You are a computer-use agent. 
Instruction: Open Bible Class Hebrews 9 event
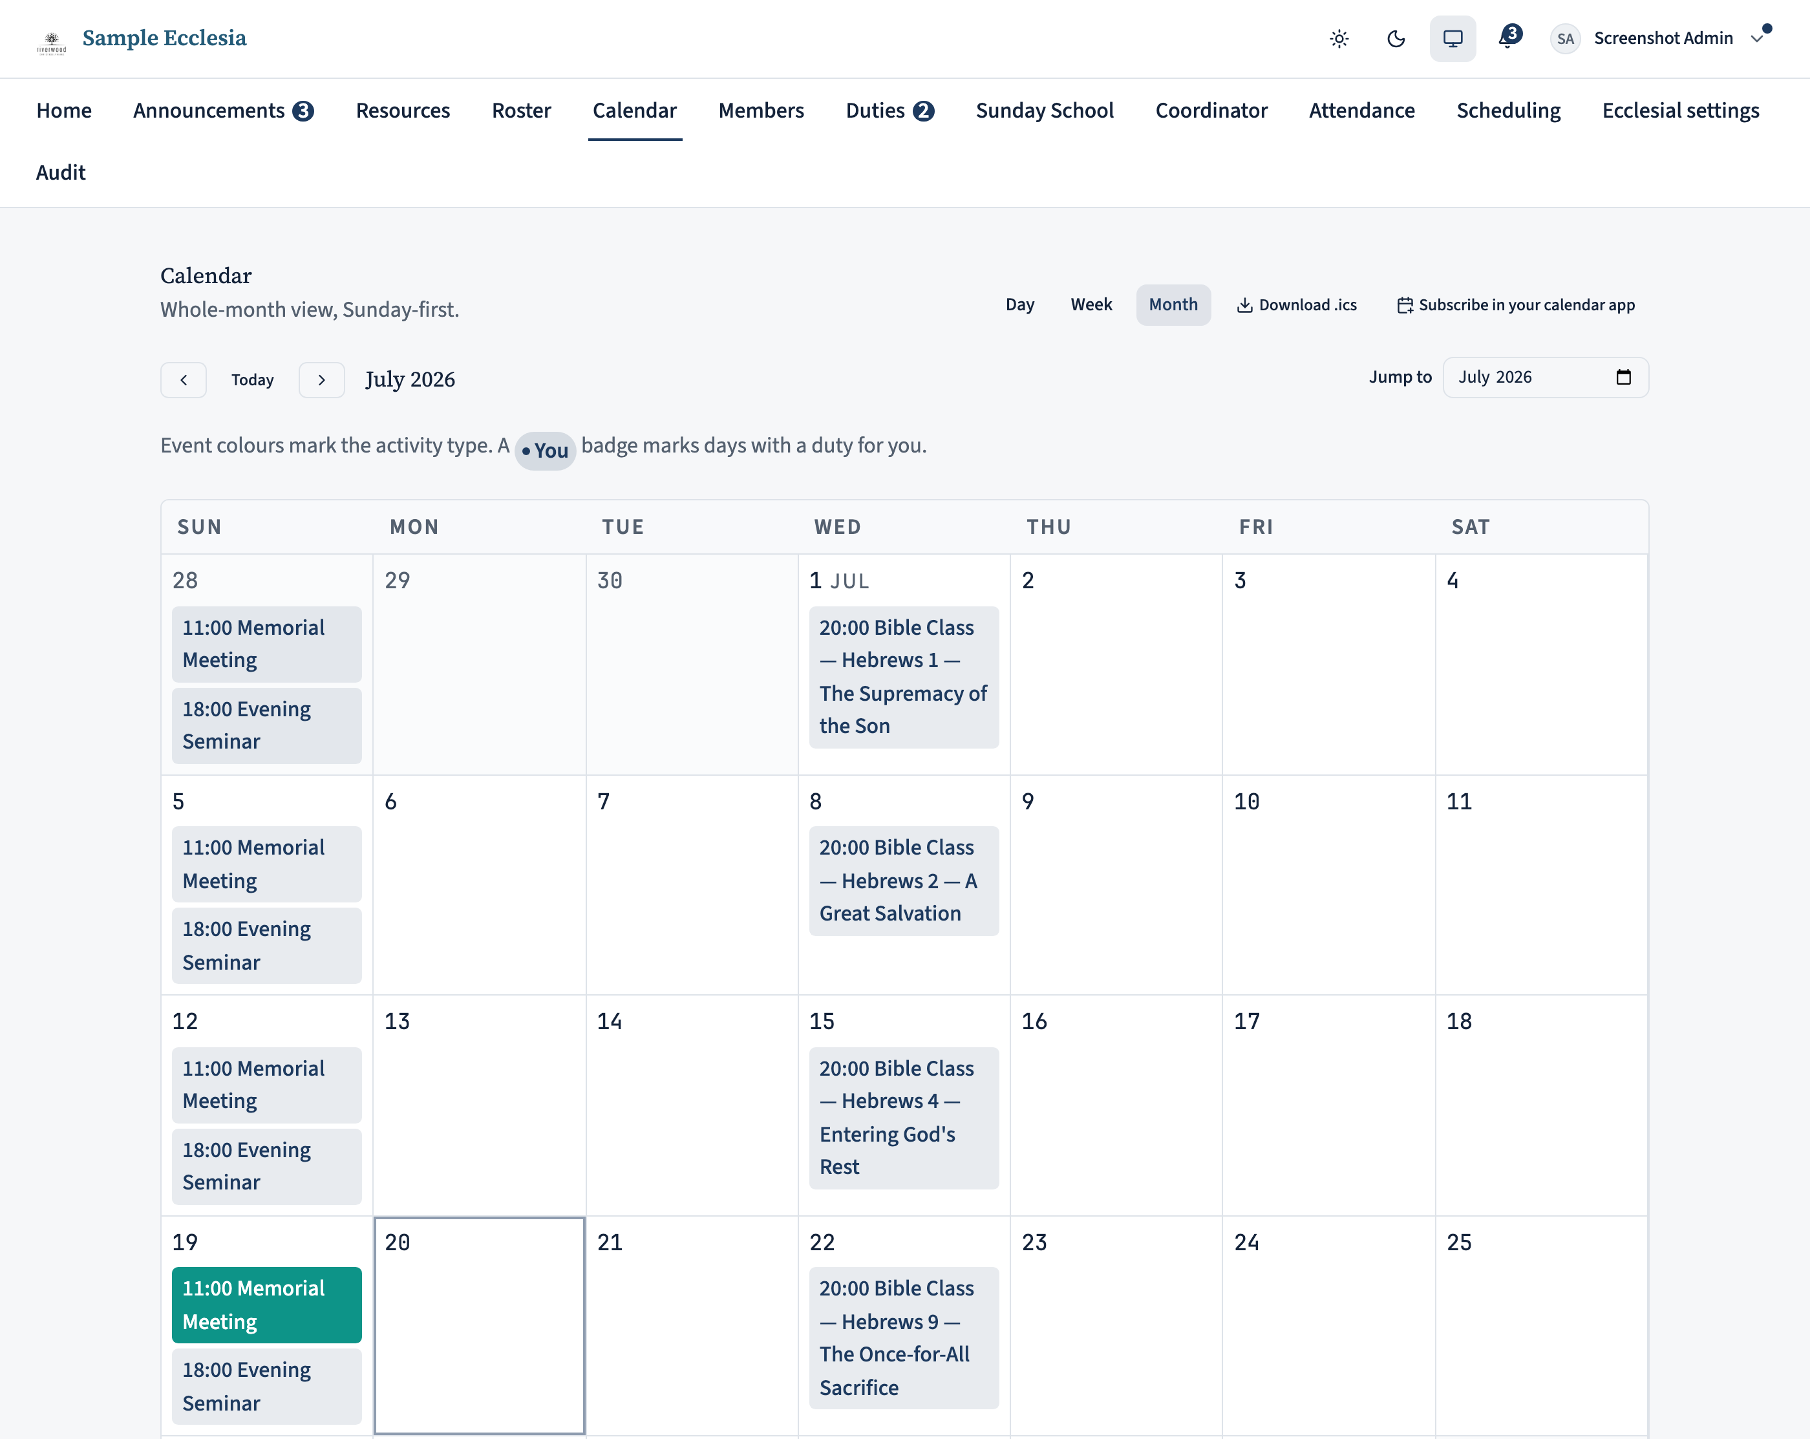[x=903, y=1338]
